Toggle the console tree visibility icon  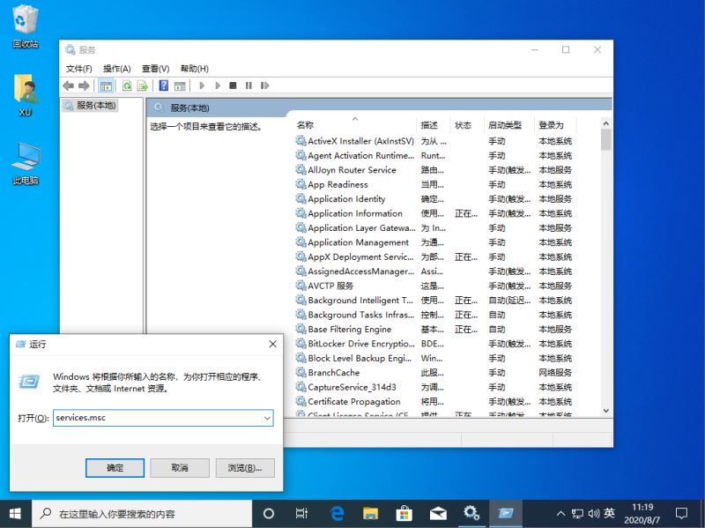pyautogui.click(x=107, y=86)
